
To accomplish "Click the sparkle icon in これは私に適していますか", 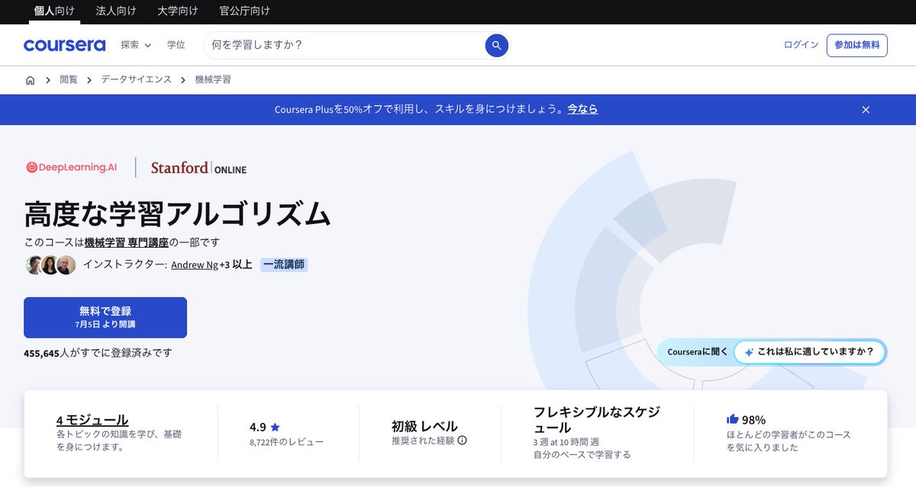I will 749,352.
